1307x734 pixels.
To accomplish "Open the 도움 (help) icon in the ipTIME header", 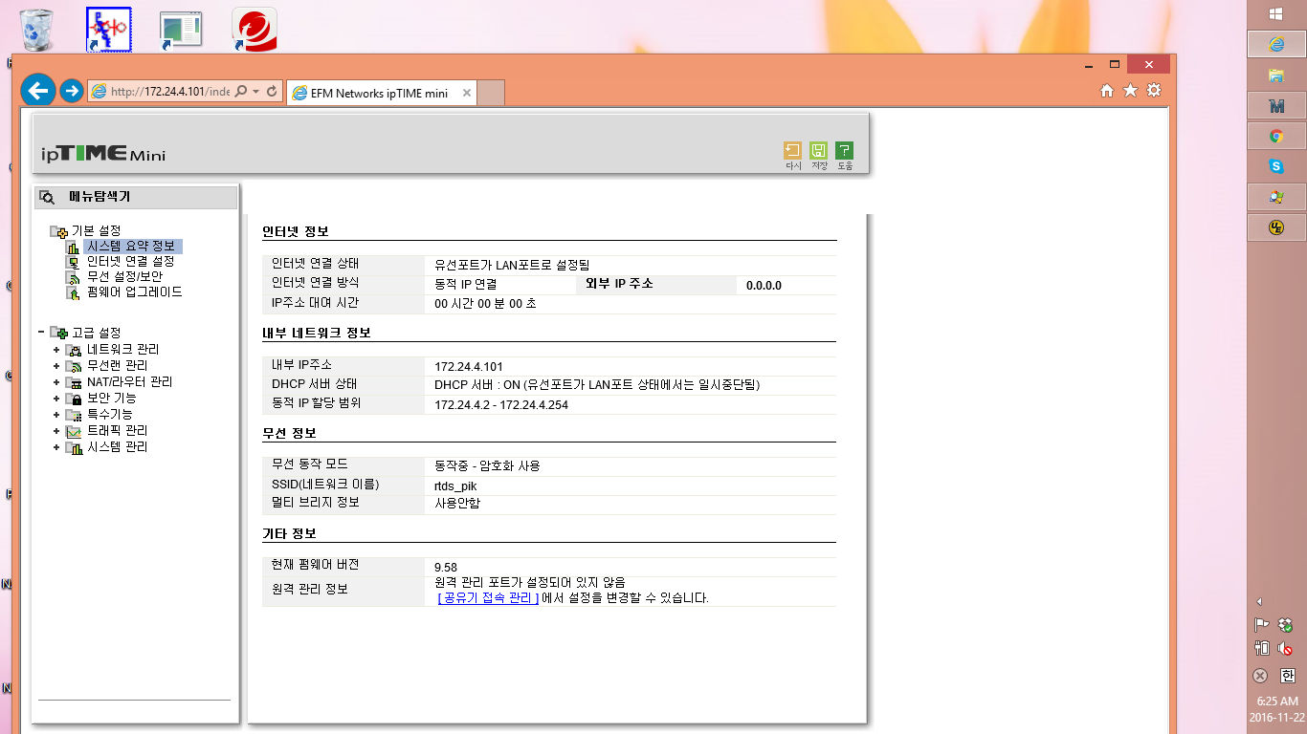I will point(844,150).
